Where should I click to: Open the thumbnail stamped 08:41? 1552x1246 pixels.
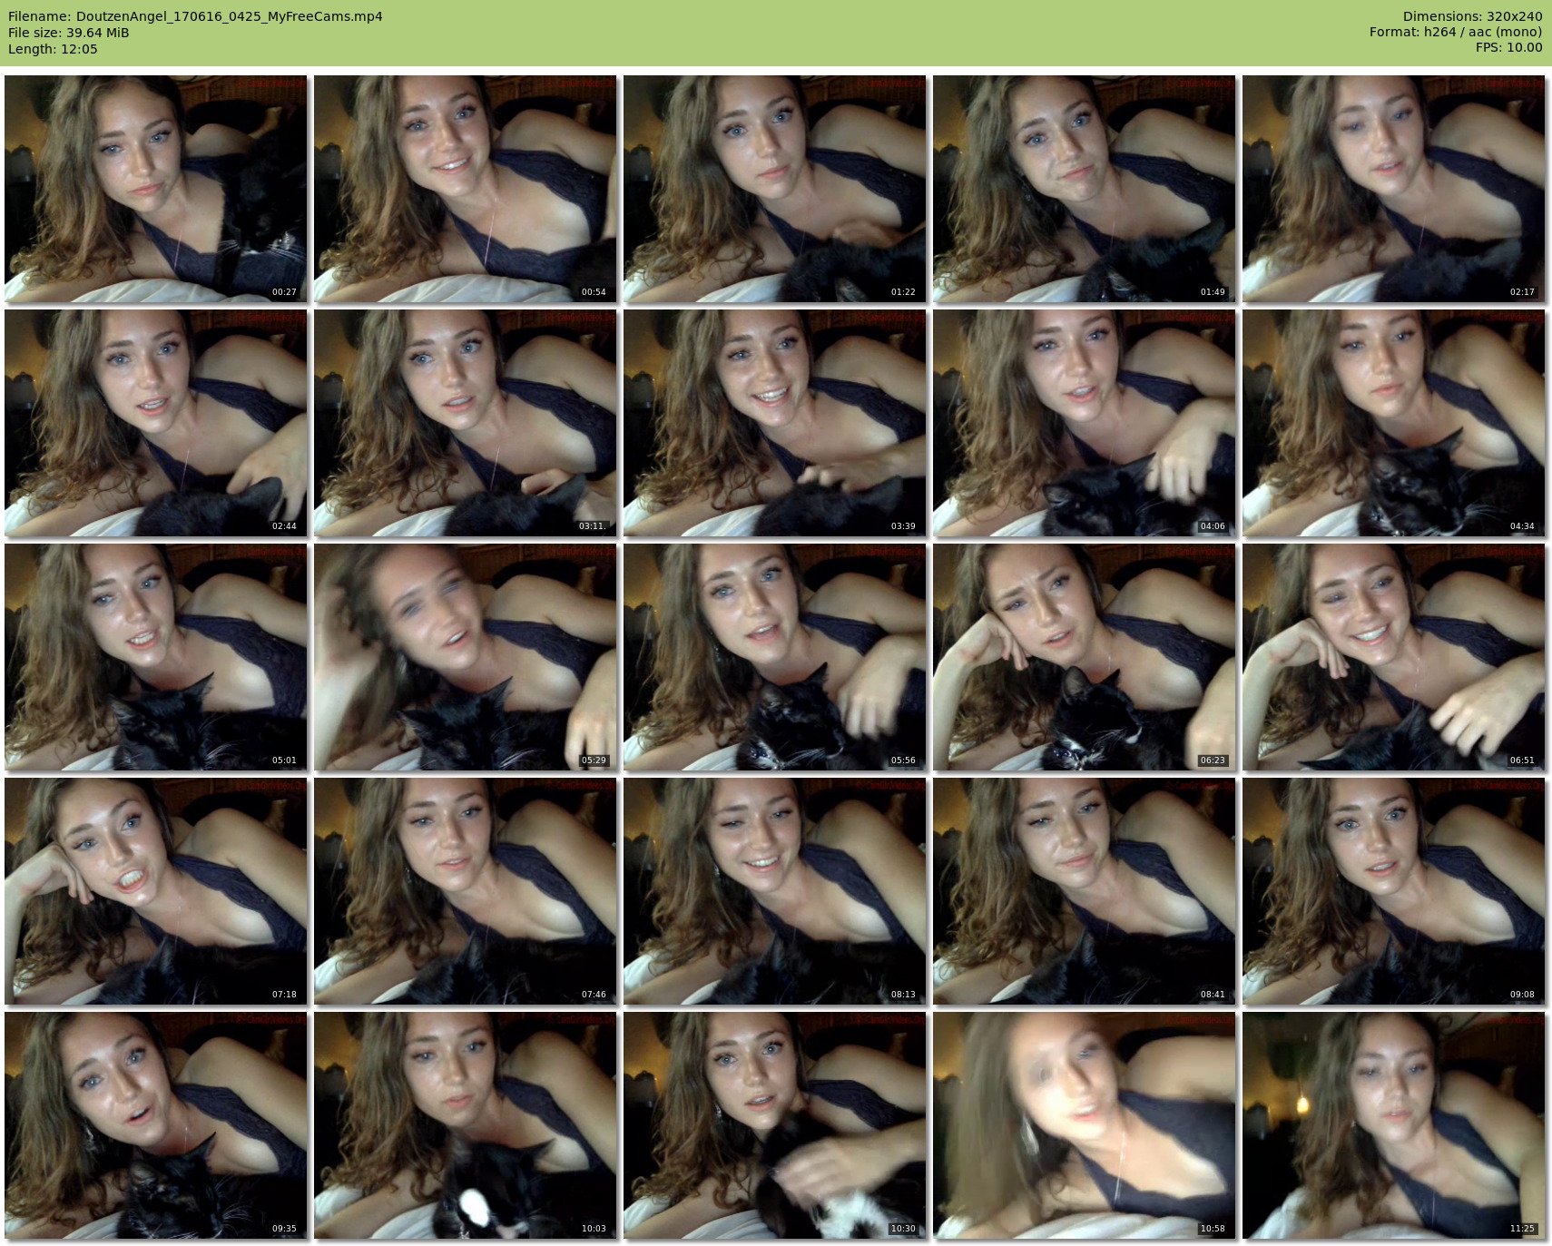pyautogui.click(x=1085, y=891)
